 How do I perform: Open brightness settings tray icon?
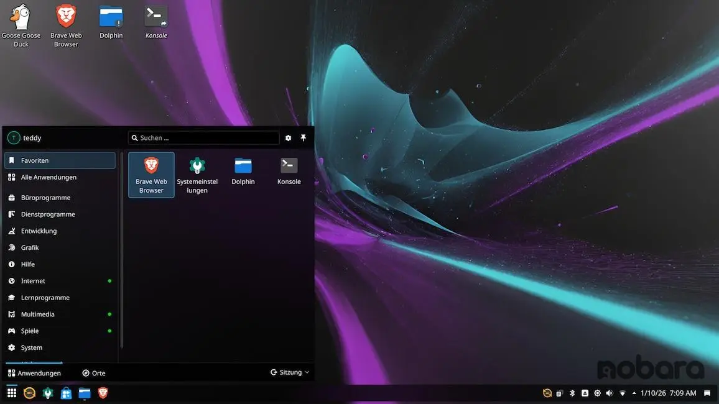tap(597, 393)
